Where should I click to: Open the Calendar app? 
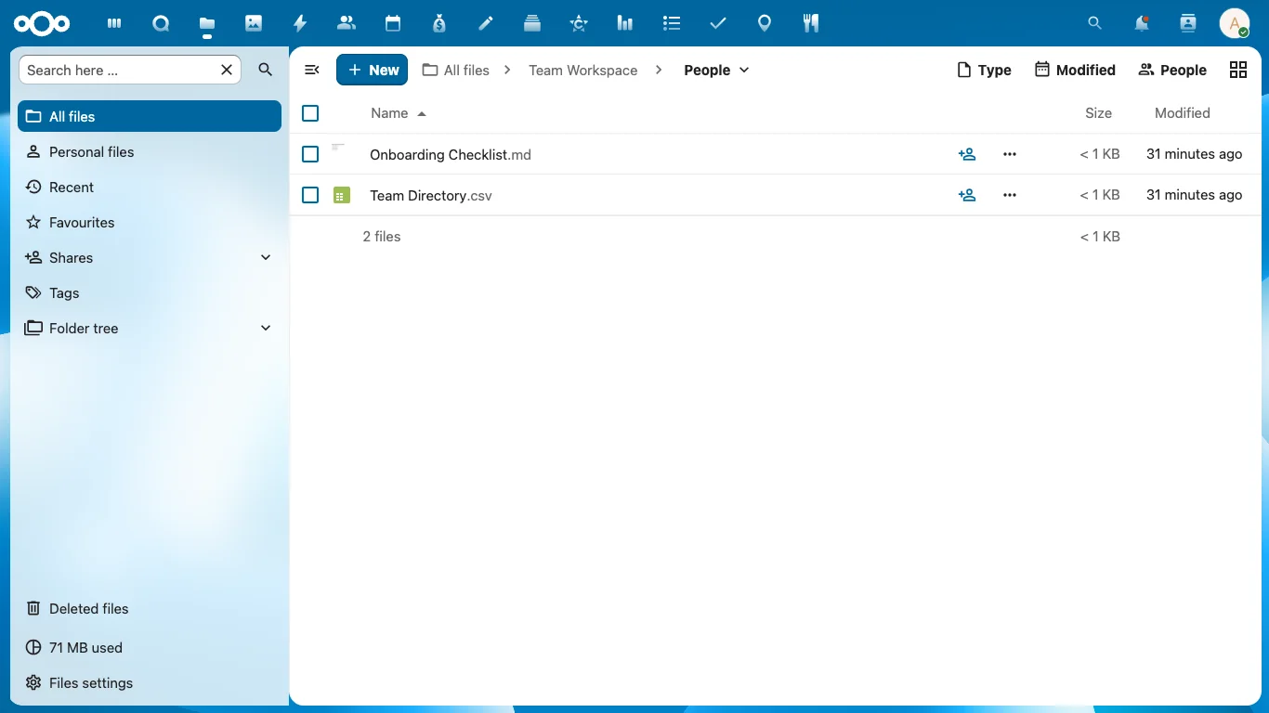[x=393, y=23]
